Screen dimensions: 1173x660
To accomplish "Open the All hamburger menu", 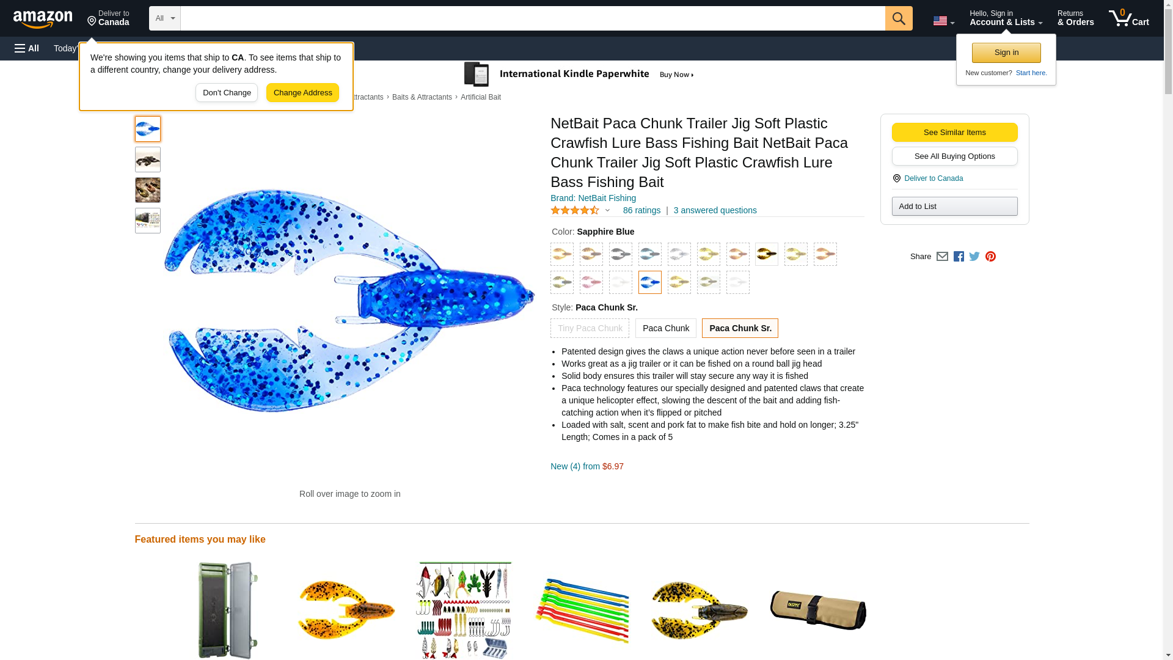I will coord(27,48).
